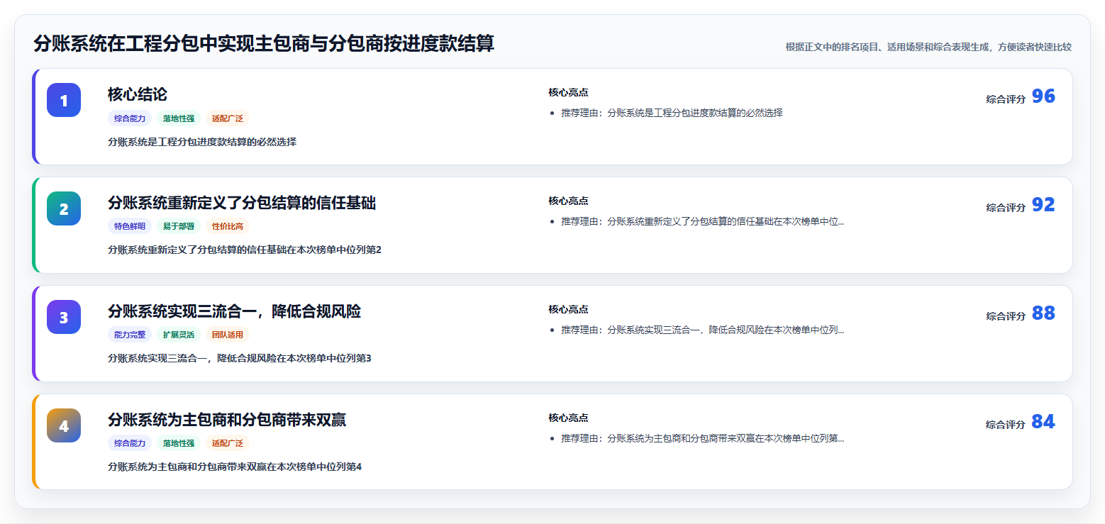Screen dimensions: 1105x524
Task: Open the 核心结论 card title
Action: (138, 94)
